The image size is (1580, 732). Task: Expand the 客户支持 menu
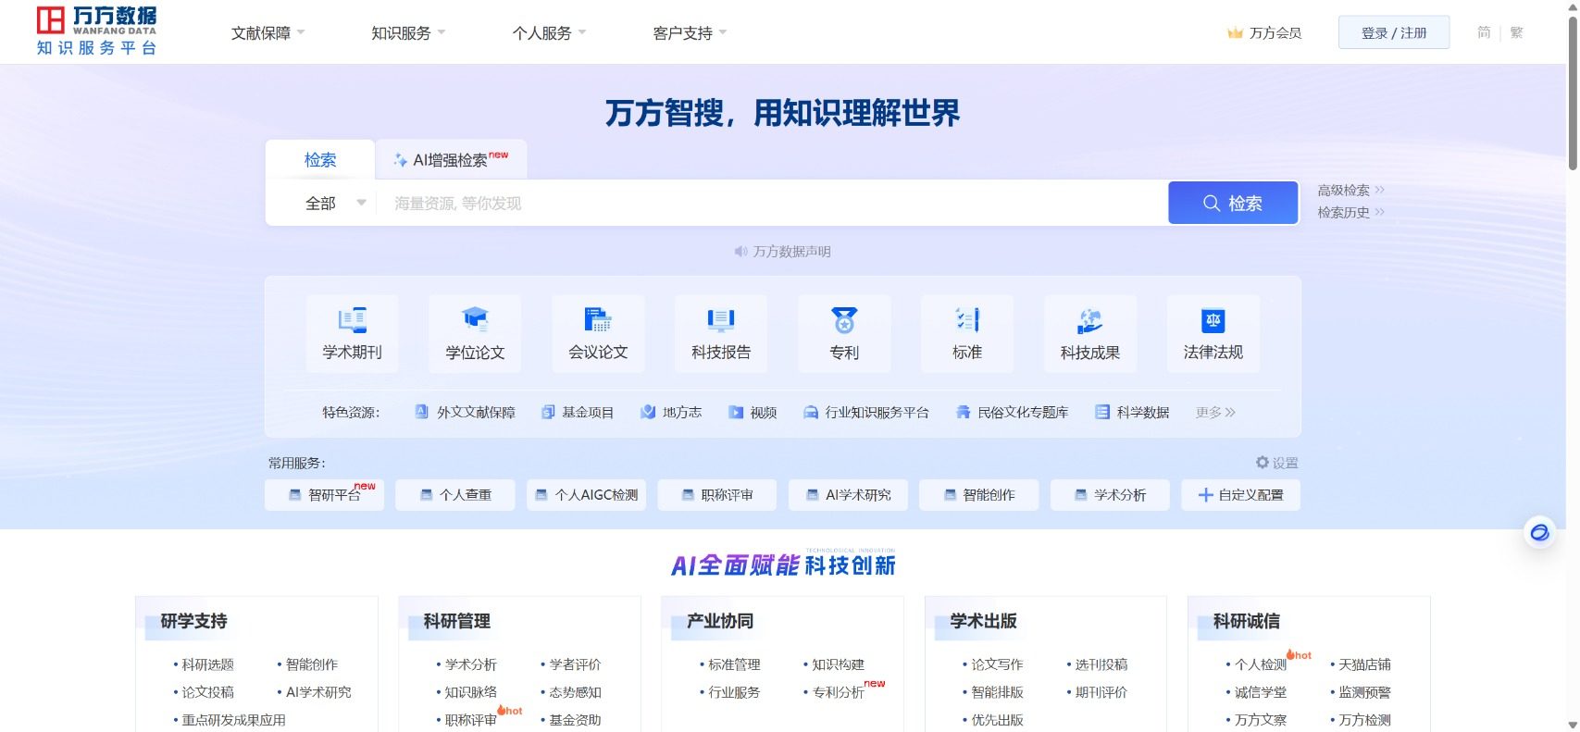click(x=690, y=33)
